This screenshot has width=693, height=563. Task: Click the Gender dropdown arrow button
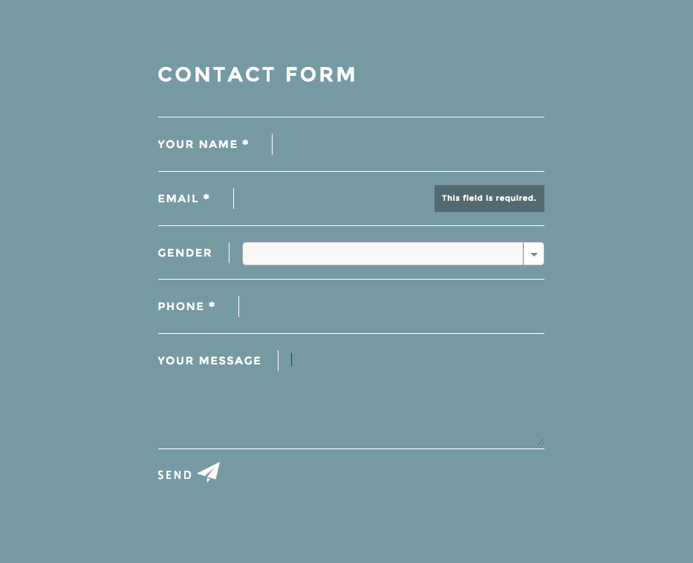[x=533, y=254]
